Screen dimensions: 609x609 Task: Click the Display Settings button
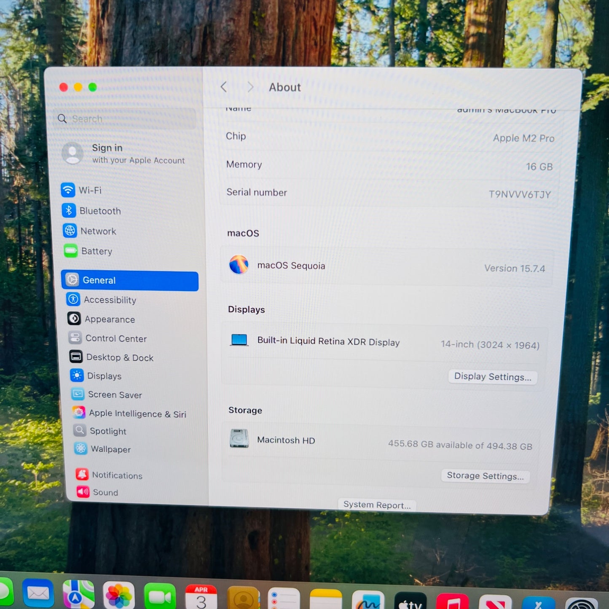pos(492,377)
